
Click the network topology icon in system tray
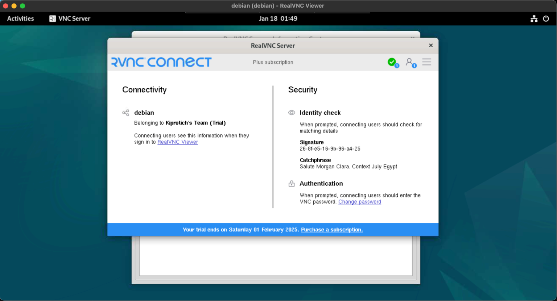point(534,18)
